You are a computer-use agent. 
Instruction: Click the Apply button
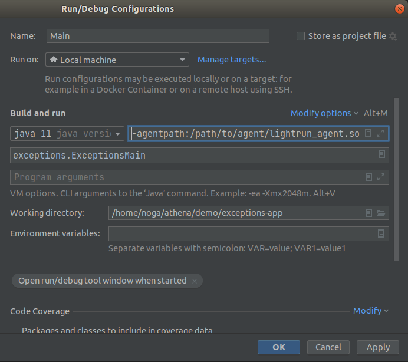click(x=378, y=347)
